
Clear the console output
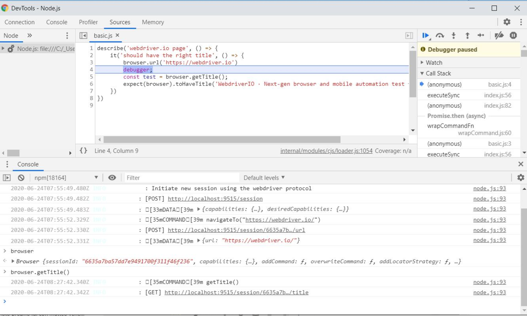coord(21,178)
